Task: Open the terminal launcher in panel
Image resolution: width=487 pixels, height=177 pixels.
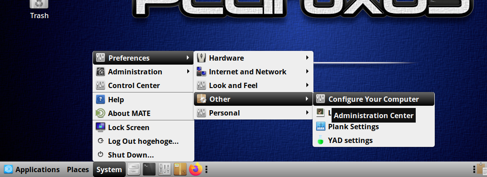Action: click(x=149, y=169)
